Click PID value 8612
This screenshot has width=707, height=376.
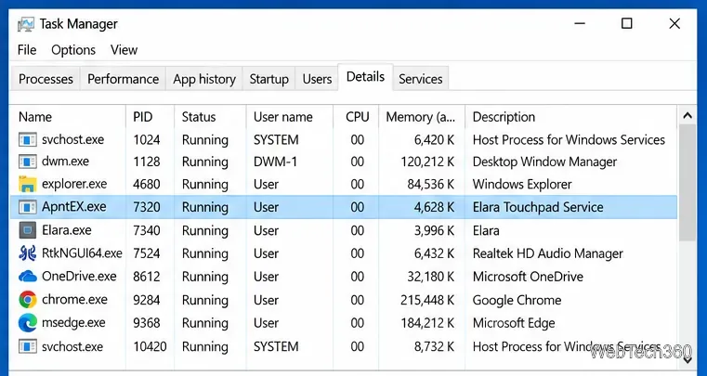(147, 277)
